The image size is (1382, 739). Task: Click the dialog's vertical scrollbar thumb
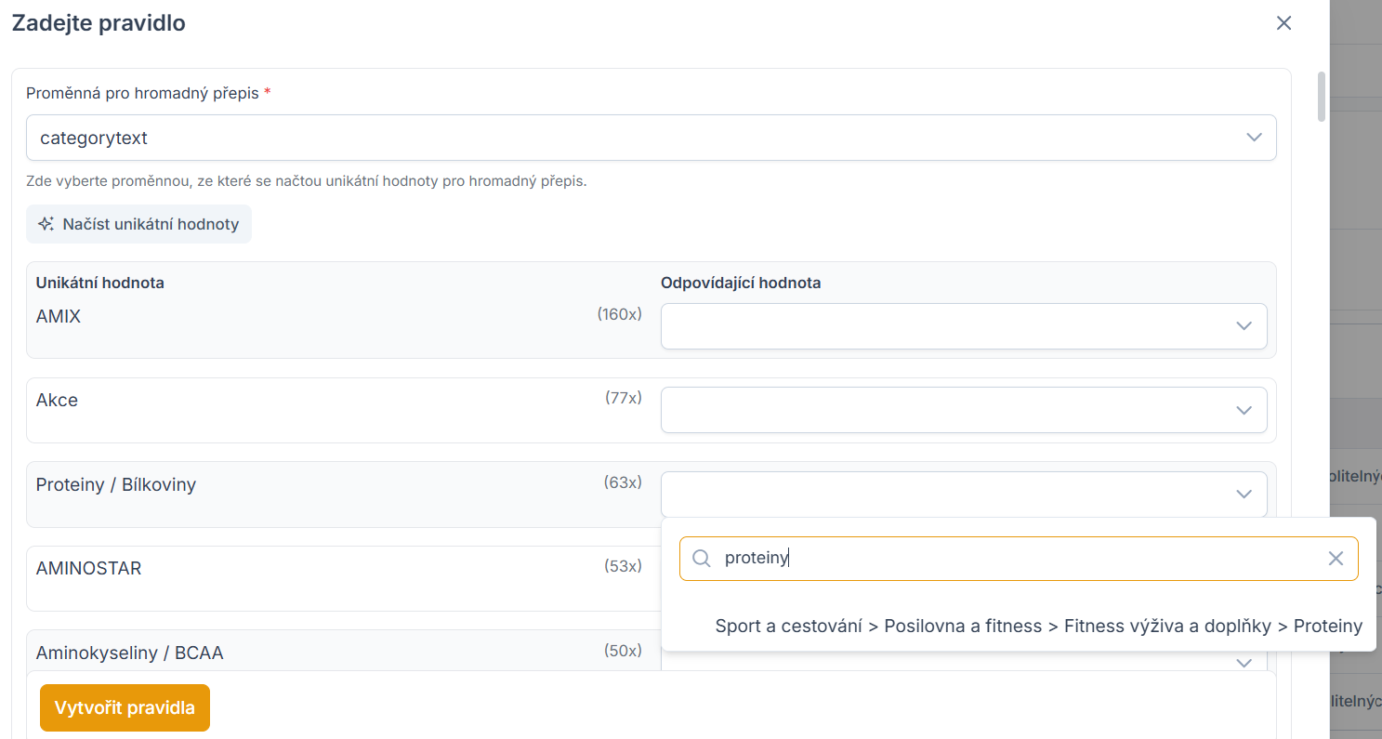1323,98
